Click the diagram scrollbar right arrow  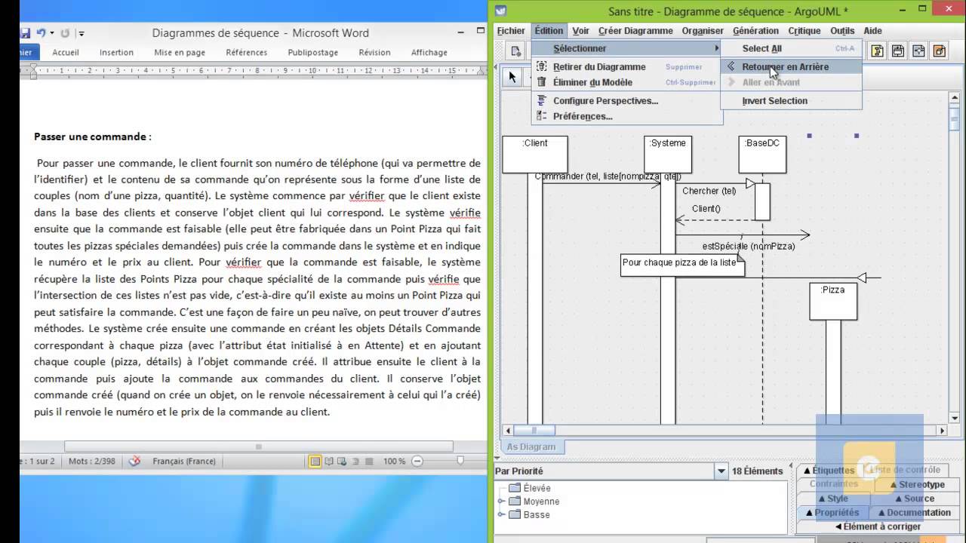(x=942, y=431)
